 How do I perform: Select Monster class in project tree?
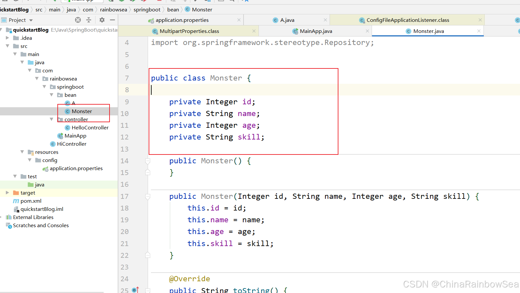79,111
